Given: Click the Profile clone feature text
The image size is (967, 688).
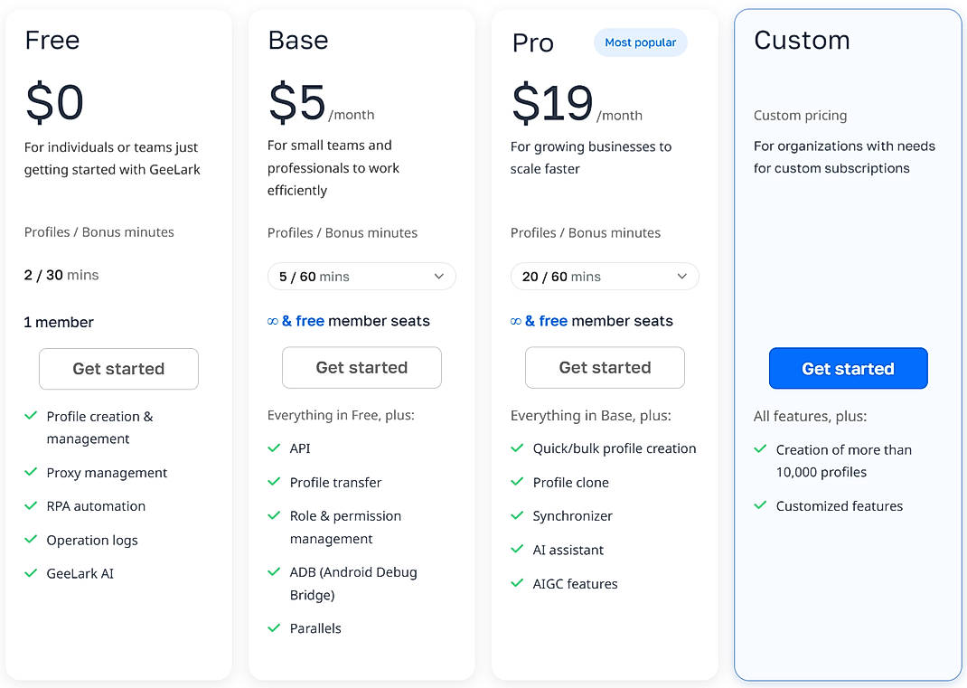Looking at the screenshot, I should click(570, 483).
